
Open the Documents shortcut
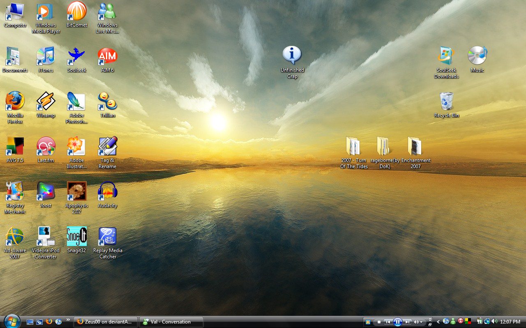pyautogui.click(x=15, y=60)
